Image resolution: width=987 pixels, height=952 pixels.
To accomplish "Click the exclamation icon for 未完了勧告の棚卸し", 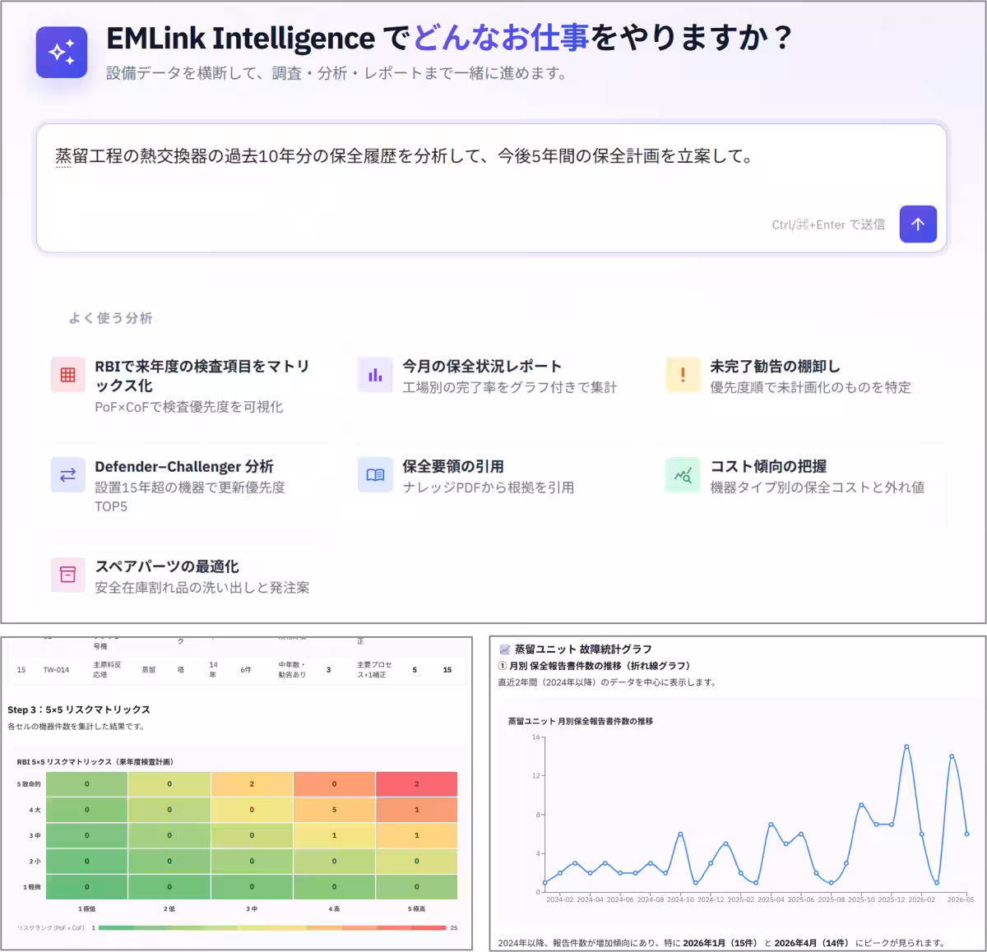I will pos(683,375).
